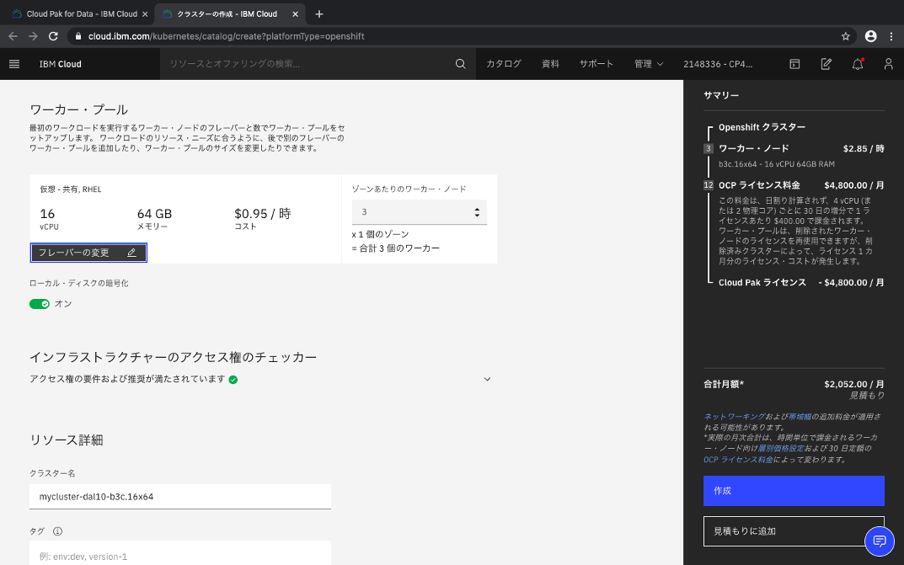The image size is (904, 565).
Task: Open the サポート menu item
Action: click(596, 64)
